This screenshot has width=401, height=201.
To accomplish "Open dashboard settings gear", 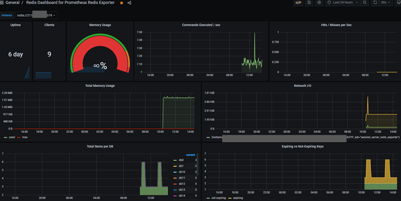I will (319, 3).
